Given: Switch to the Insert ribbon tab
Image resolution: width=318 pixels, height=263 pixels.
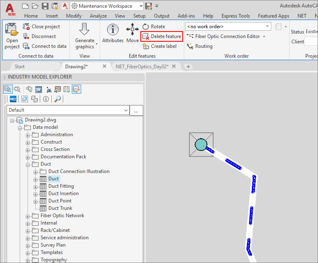Looking at the screenshot, I should click(x=52, y=16).
